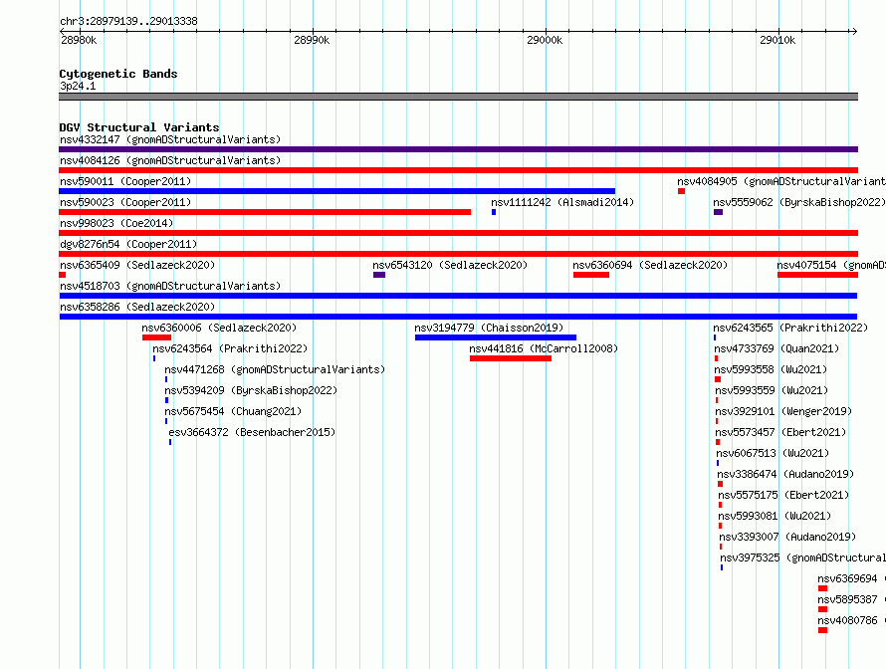The height and width of the screenshot is (669, 886).
Task: Select nsv3393007 (Audano2019) label
Action: pos(787,537)
